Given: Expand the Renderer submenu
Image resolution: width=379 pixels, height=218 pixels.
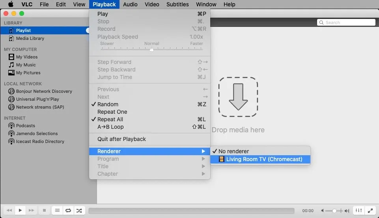Looking at the screenshot, I should tap(149, 151).
